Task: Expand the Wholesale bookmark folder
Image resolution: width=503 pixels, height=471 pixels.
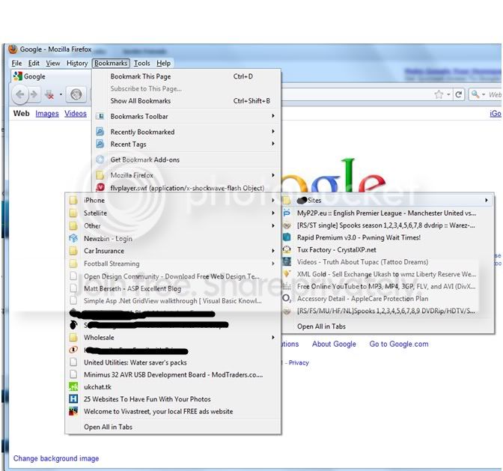Action: coord(173,338)
